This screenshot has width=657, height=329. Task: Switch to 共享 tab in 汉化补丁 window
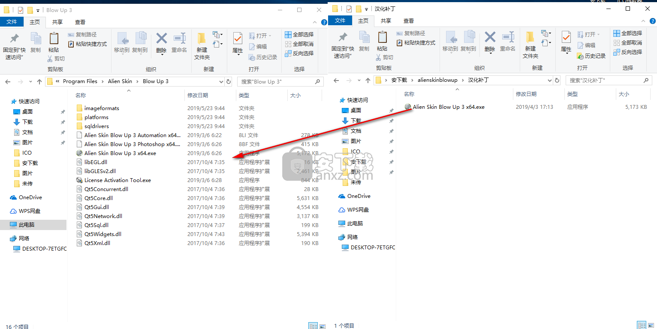click(x=386, y=21)
